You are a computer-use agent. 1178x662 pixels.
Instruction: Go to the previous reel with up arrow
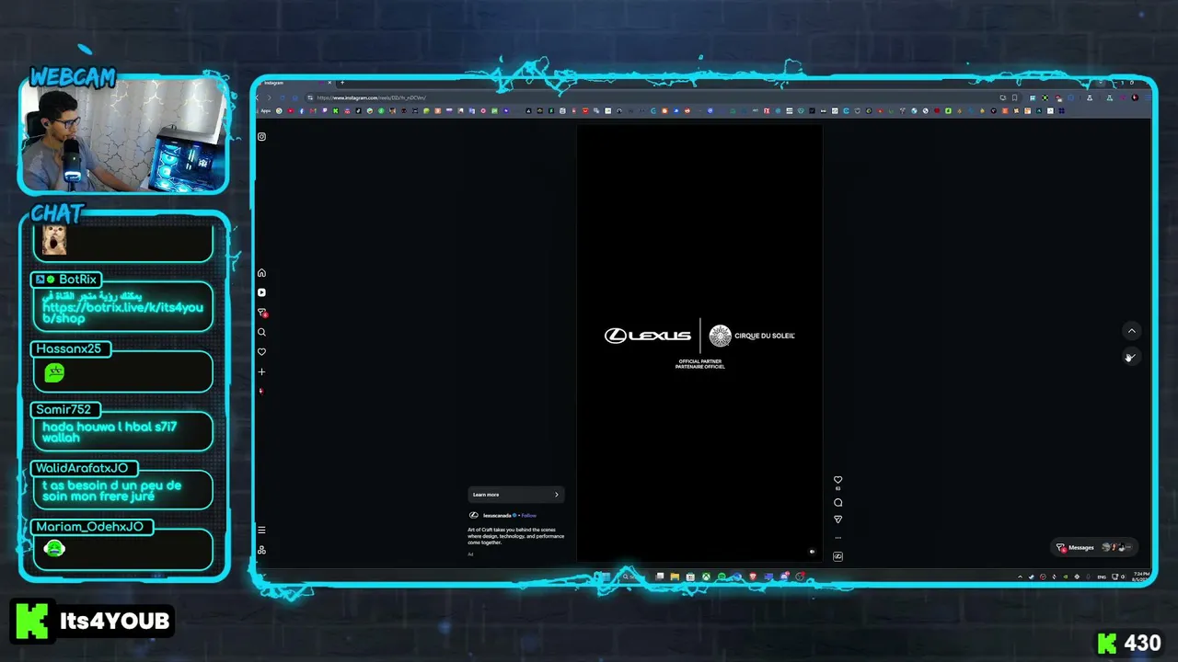coord(1132,331)
